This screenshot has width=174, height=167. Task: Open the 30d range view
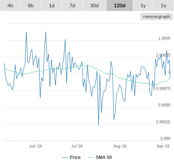(x=94, y=6)
